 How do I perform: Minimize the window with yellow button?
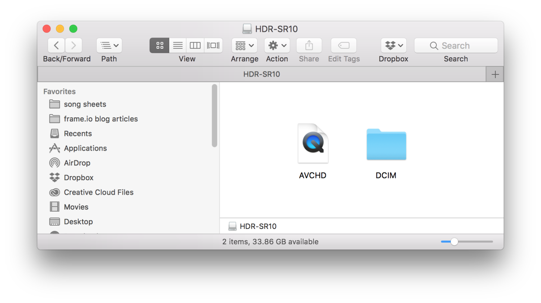[60, 29]
